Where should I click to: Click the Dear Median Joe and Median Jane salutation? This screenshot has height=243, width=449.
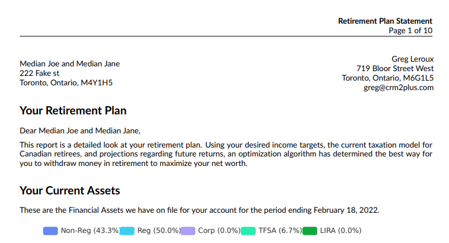[x=80, y=130]
